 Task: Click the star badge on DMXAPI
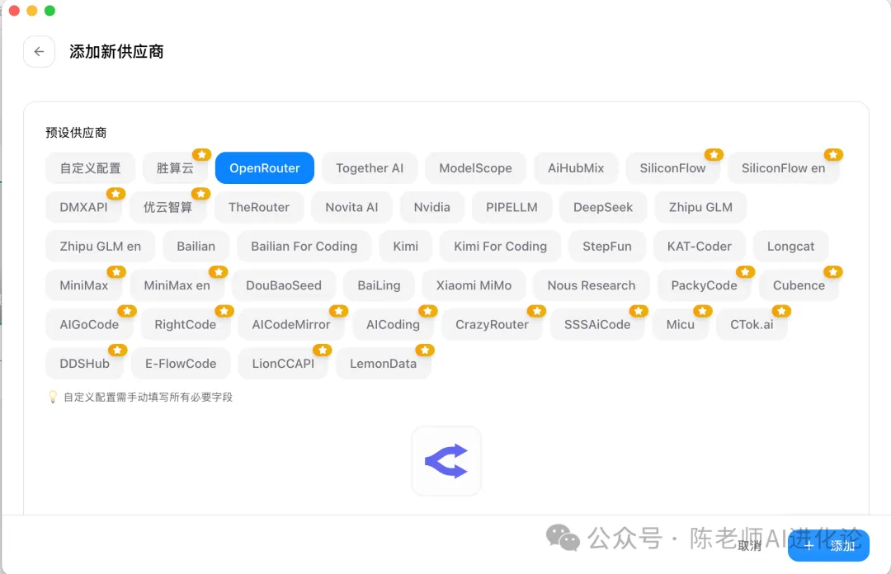click(115, 194)
